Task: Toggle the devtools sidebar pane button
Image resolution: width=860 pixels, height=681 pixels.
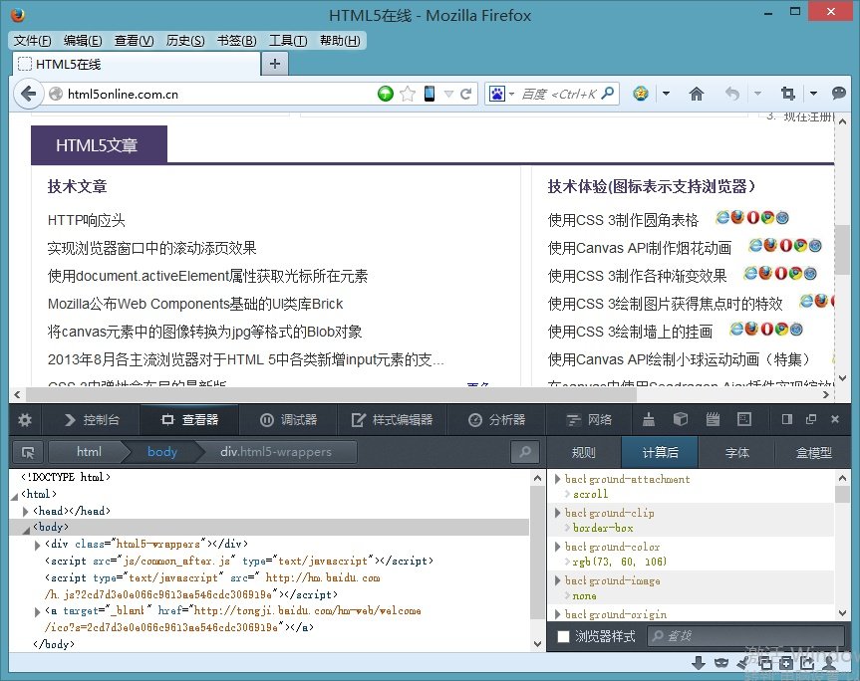Action: (x=787, y=420)
